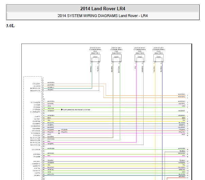Click the Fuel Injector 4 caption text
The height and width of the screenshot is (180, 205).
159,50
